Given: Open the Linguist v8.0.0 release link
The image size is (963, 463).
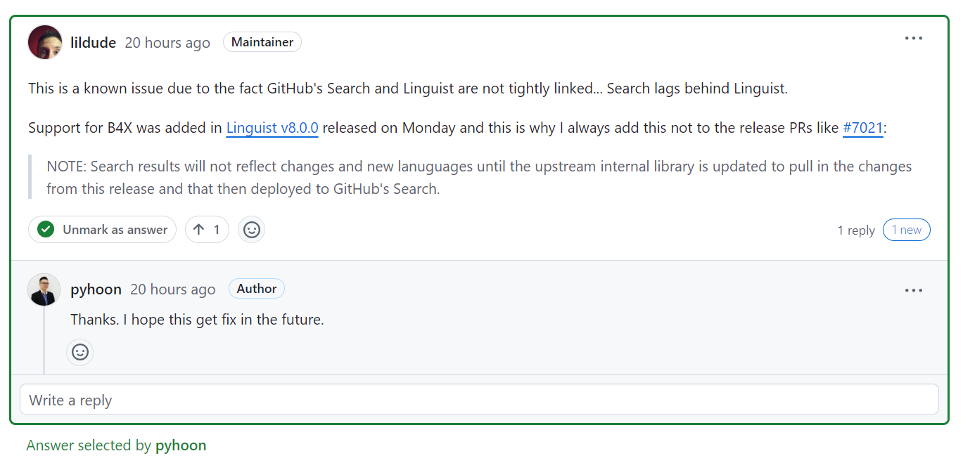Looking at the screenshot, I should pyautogui.click(x=272, y=128).
